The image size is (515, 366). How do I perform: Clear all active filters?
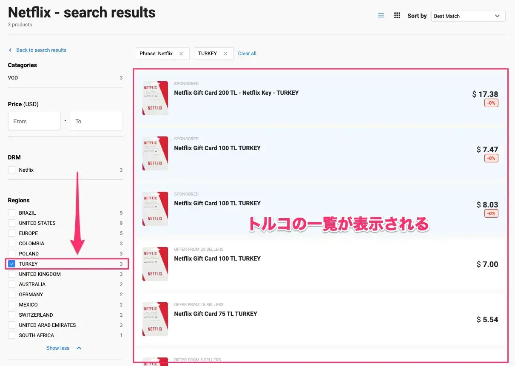pos(247,54)
